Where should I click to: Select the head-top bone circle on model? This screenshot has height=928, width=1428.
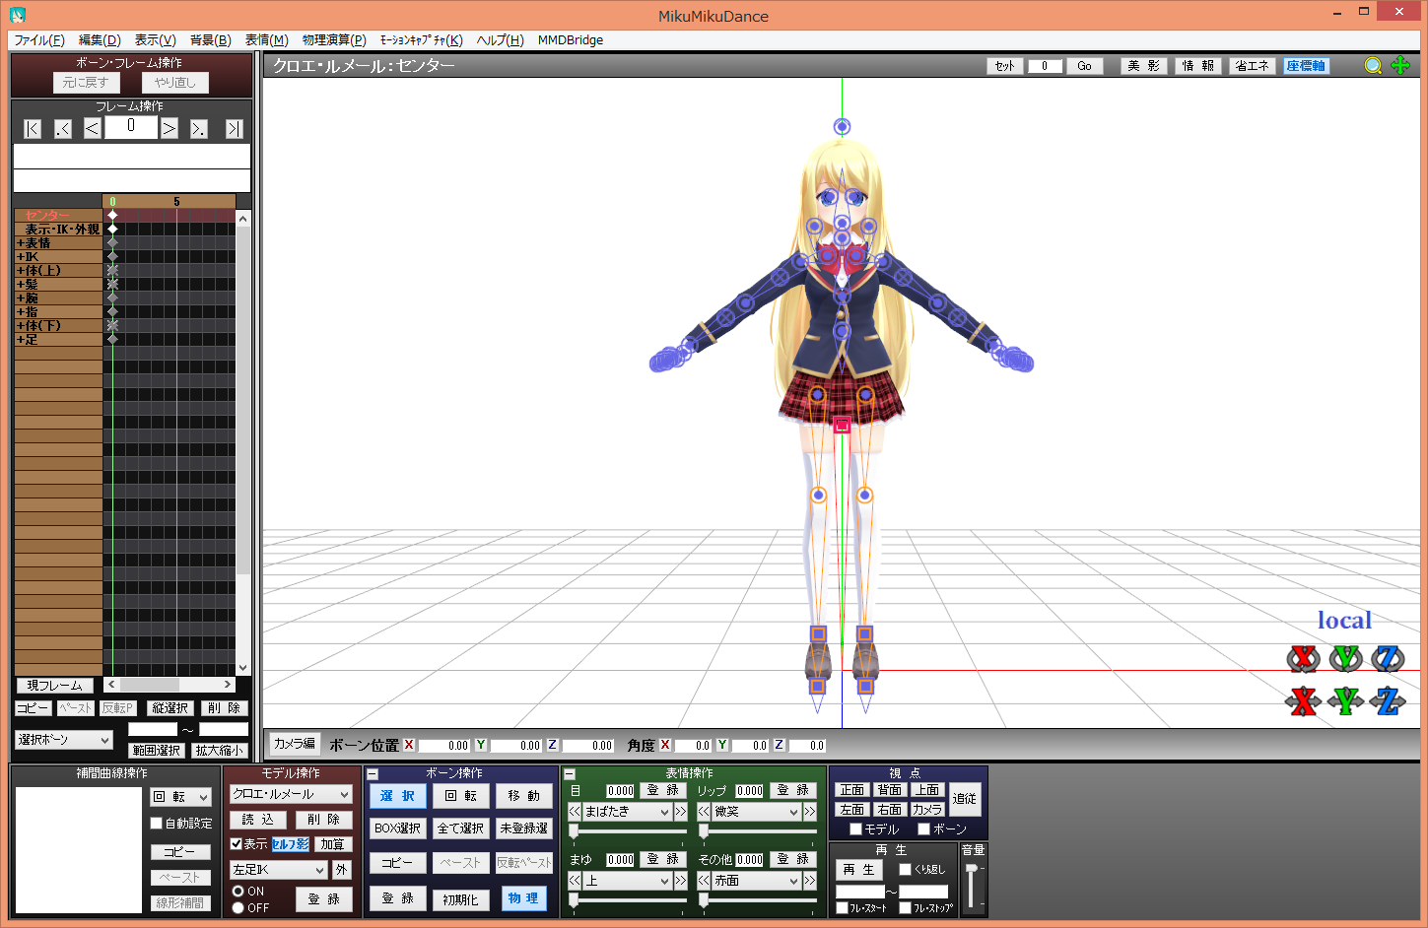(x=842, y=126)
